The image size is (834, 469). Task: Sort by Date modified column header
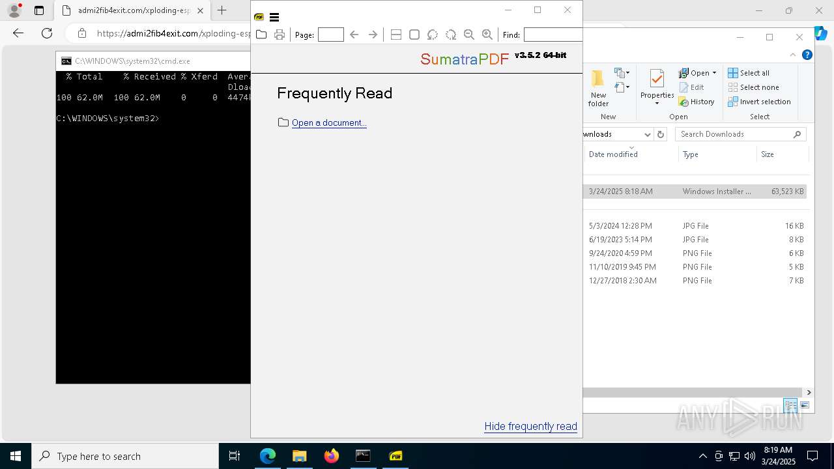tap(613, 154)
